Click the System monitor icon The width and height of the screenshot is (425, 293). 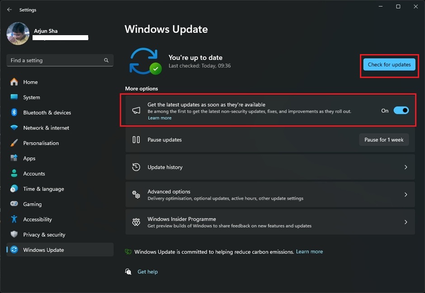pos(14,97)
